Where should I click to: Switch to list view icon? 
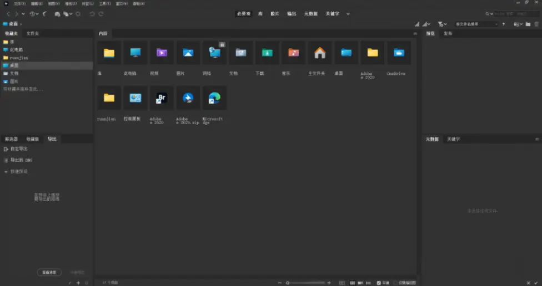pyautogui.click(x=369, y=283)
